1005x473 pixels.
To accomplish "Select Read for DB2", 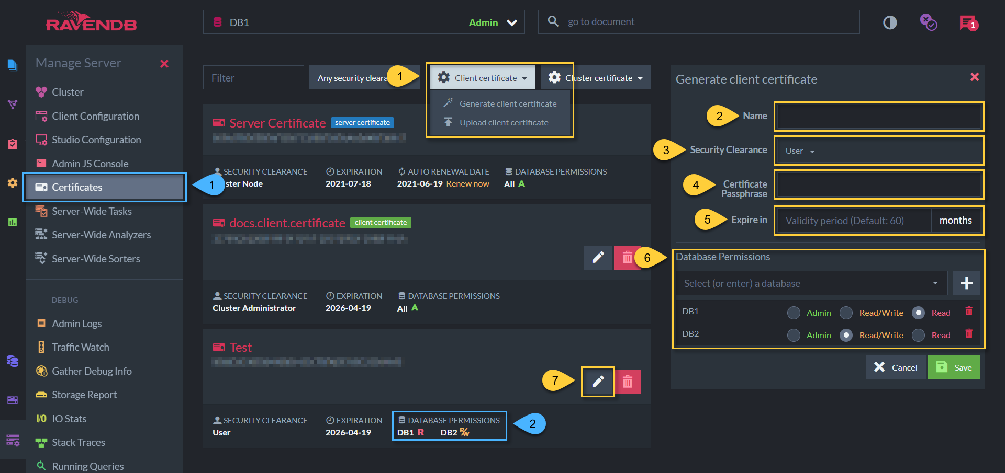I will 918,335.
